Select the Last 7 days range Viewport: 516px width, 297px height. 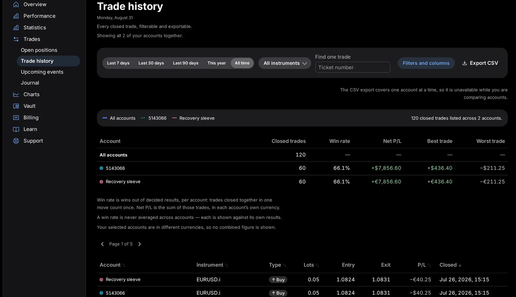118,63
